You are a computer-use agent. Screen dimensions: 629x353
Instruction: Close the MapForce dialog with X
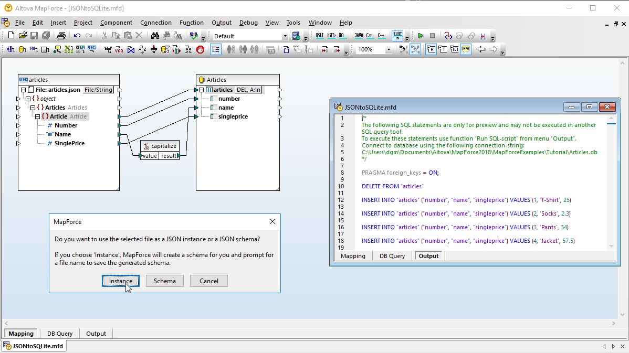[x=272, y=221]
